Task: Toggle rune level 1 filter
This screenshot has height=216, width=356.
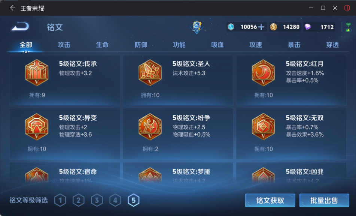Action: 60,200
